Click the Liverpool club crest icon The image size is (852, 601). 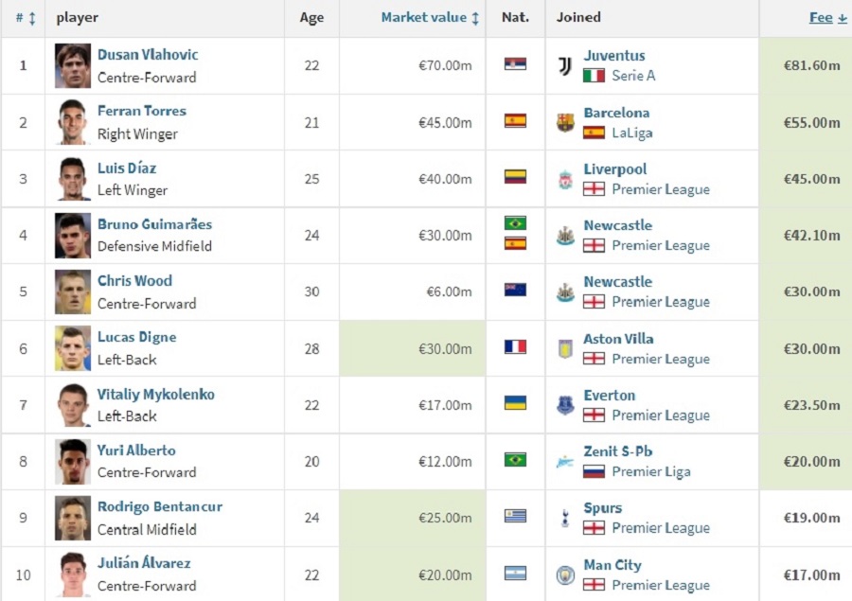[x=565, y=180]
